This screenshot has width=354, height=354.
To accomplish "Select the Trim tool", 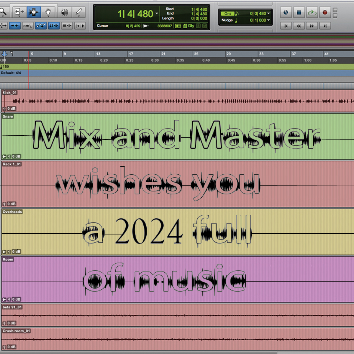I will (x=19, y=12).
